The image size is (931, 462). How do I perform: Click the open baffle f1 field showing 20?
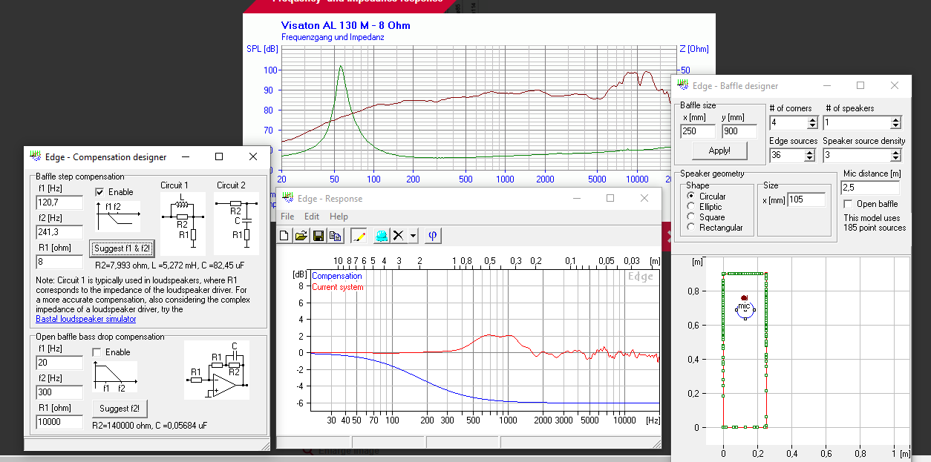pyautogui.click(x=59, y=363)
